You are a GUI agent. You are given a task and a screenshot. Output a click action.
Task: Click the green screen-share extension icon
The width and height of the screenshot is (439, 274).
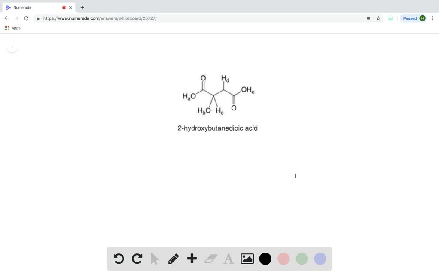pyautogui.click(x=391, y=18)
